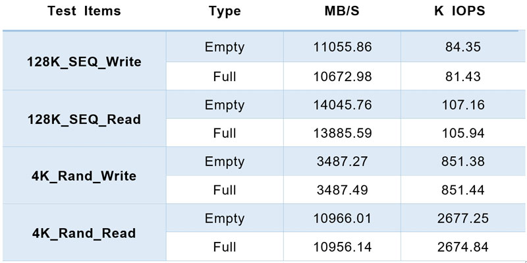Click the 11055.86 MB/S cell
The width and height of the screenshot is (527, 263).
pos(343,47)
